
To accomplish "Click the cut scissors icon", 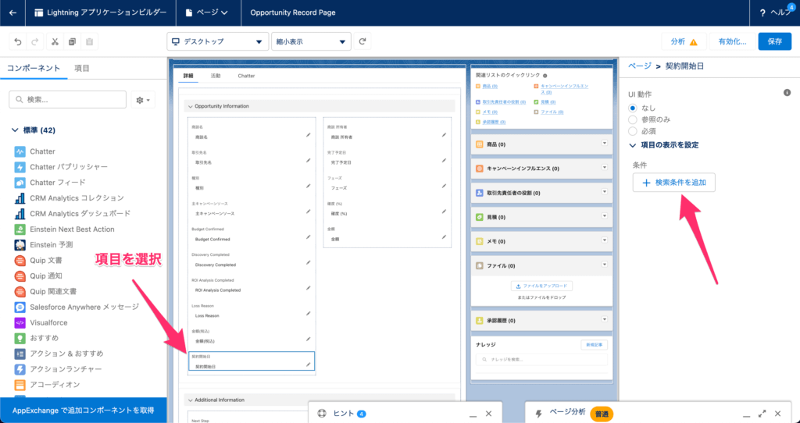I will tap(55, 41).
